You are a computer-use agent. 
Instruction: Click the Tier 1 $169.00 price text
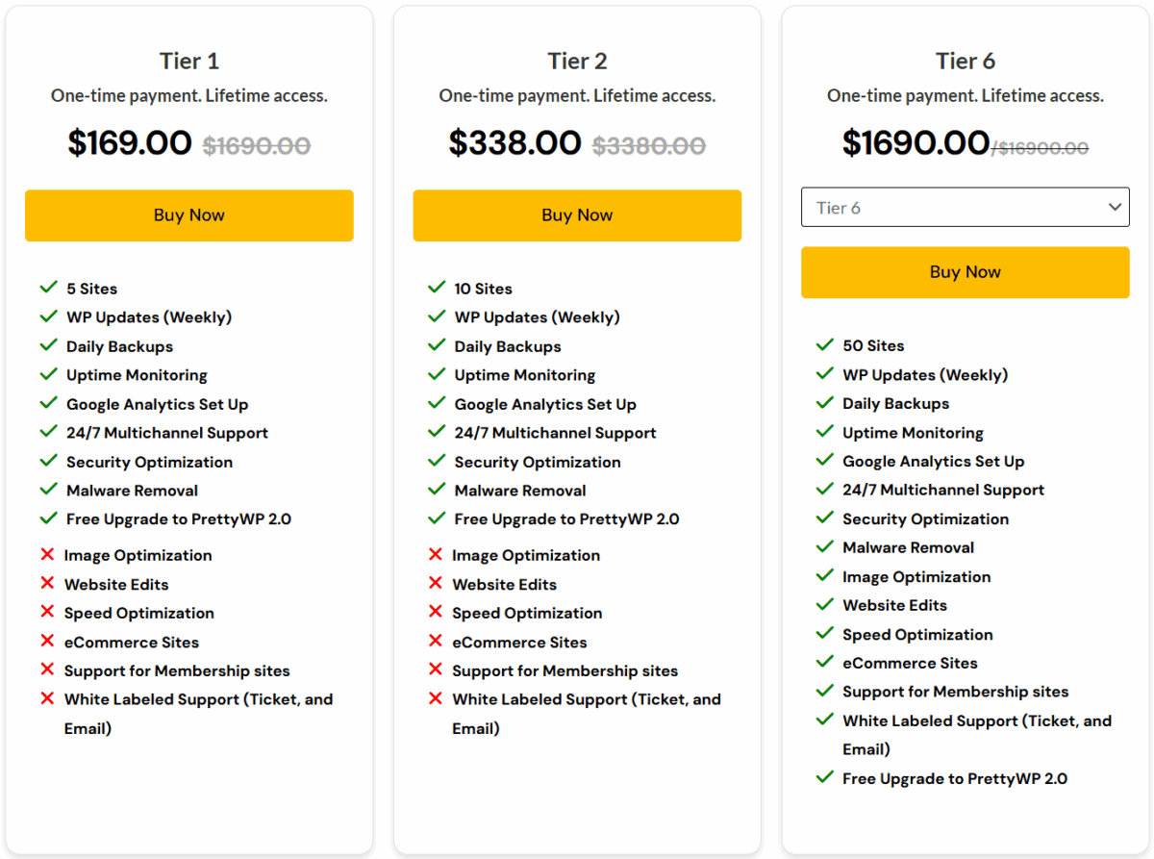pyautogui.click(x=130, y=143)
